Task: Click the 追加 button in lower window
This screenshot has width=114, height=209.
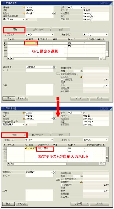Action: 8,204
